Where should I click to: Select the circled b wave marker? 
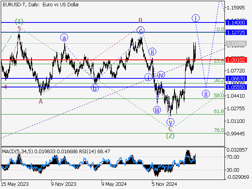pos(95,88)
